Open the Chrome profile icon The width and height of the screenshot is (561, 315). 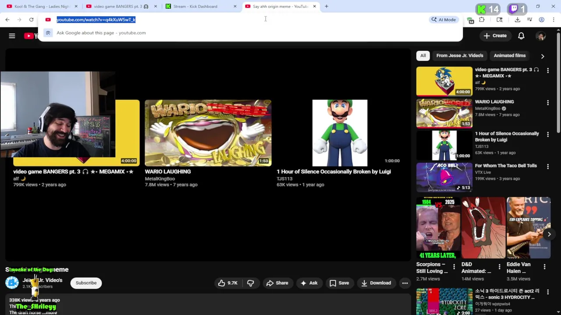pyautogui.click(x=542, y=20)
